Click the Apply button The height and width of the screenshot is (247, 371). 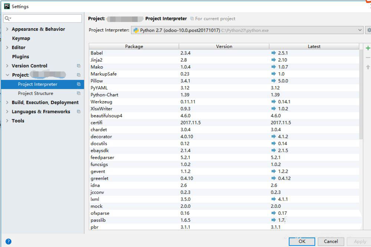tap(359, 241)
